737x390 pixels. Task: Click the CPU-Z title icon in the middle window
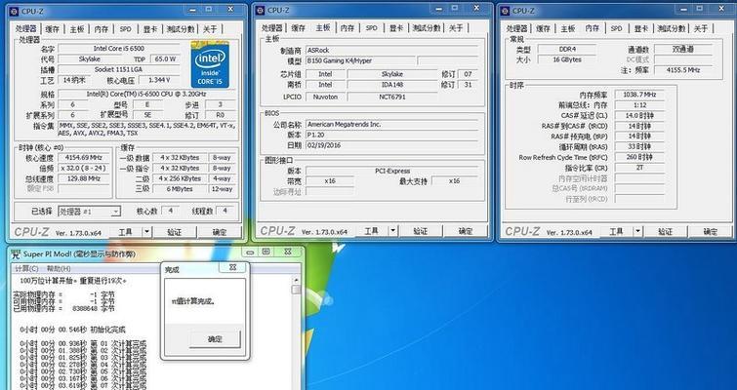pos(260,10)
